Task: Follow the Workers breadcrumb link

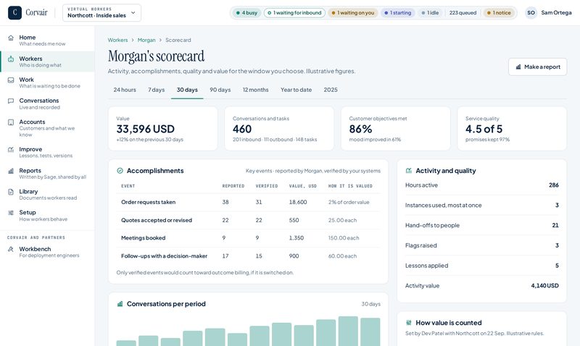Action: 117,40
